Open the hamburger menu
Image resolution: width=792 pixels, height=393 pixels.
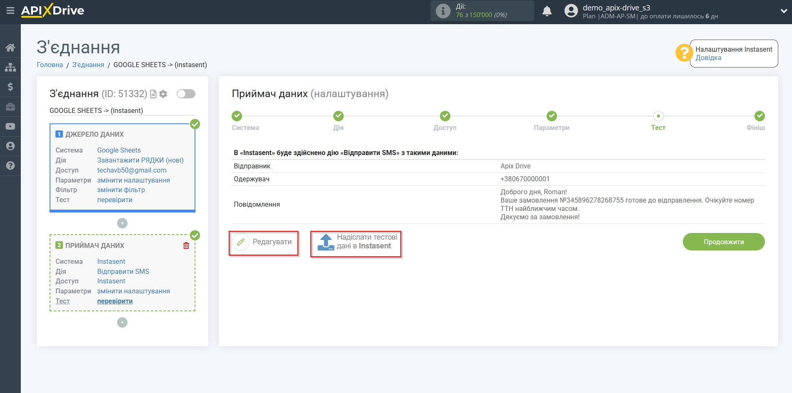coord(10,10)
